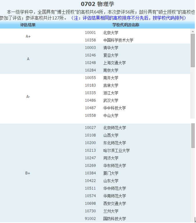Click 南京大学 row

tap(111, 70)
